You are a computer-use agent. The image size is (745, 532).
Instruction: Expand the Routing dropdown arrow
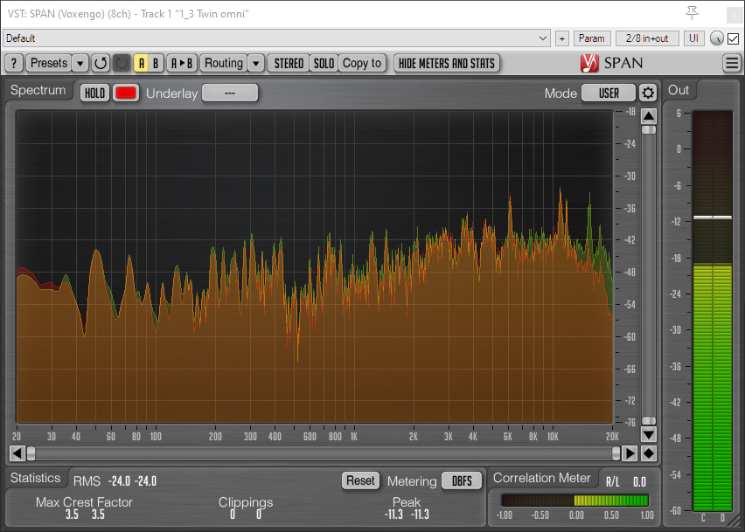(x=255, y=63)
